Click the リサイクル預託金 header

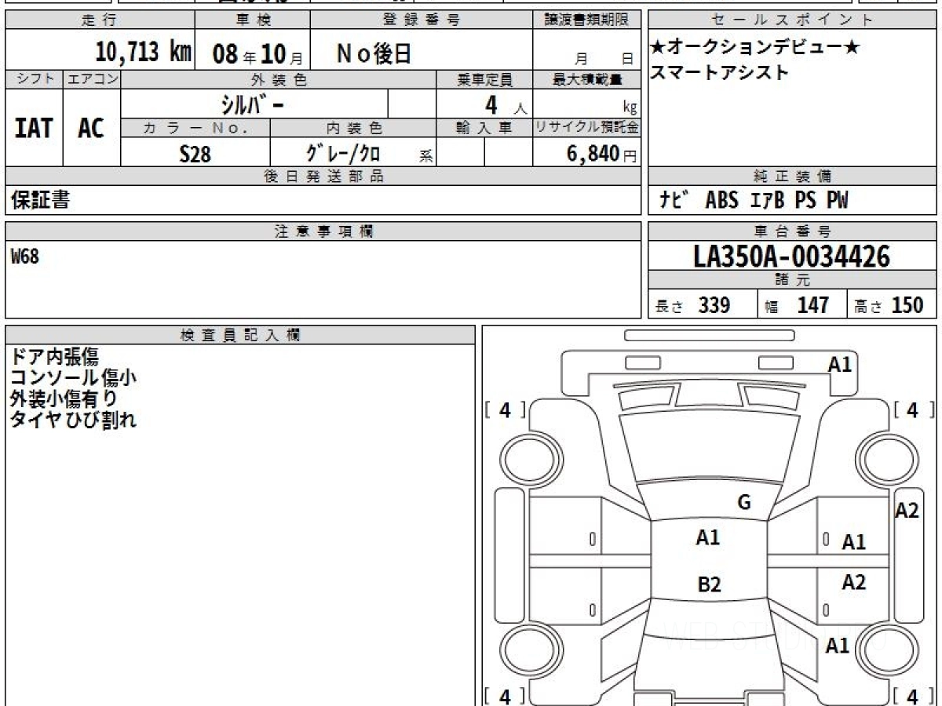click(586, 127)
